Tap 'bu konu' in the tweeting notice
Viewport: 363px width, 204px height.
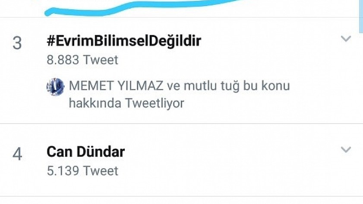[266, 86]
